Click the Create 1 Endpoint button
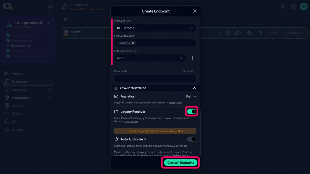The height and width of the screenshot is (174, 310). point(180,163)
